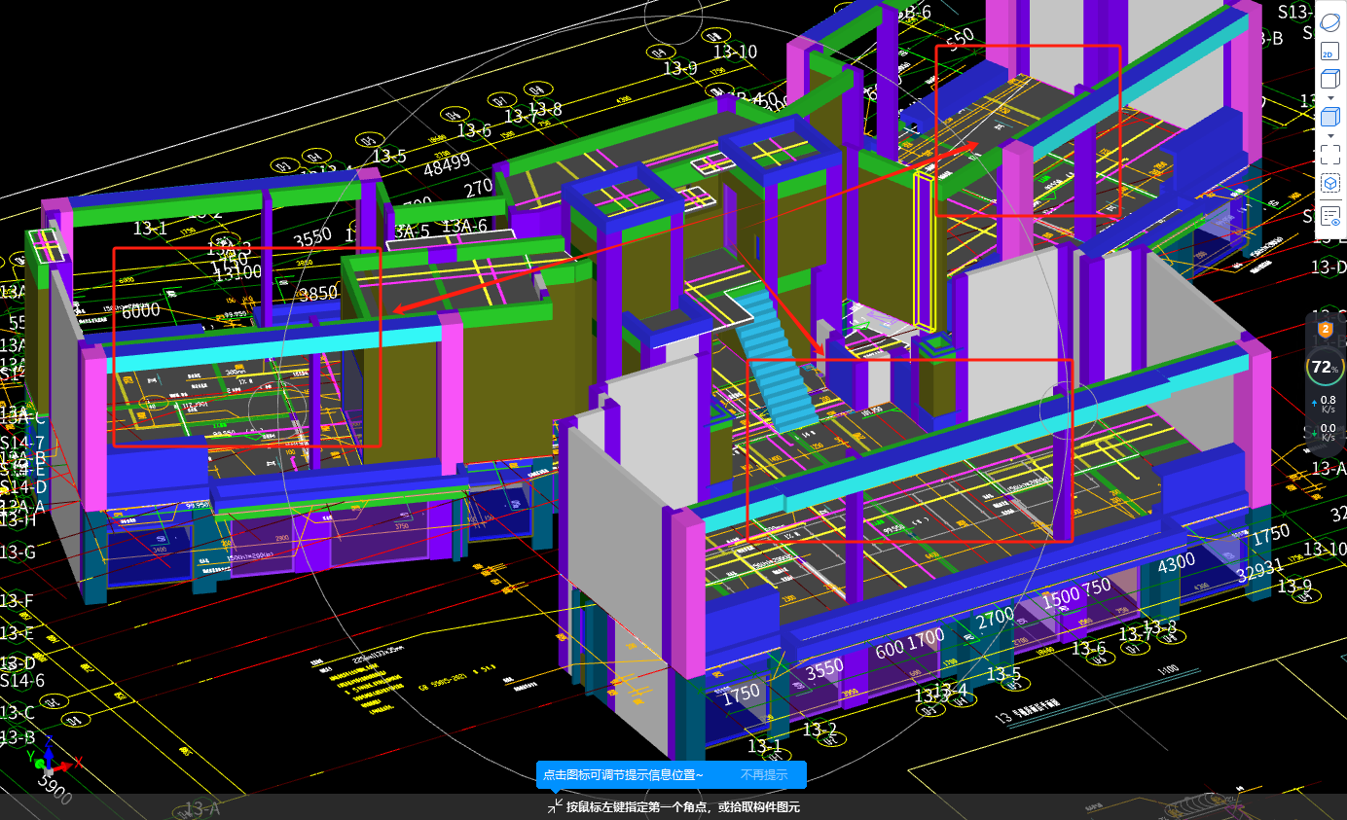
Task: Click the 48499 dimension label
Action: tap(447, 165)
